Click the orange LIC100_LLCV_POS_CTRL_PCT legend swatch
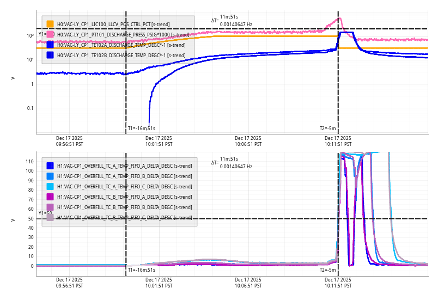438x300 pixels. point(50,24)
